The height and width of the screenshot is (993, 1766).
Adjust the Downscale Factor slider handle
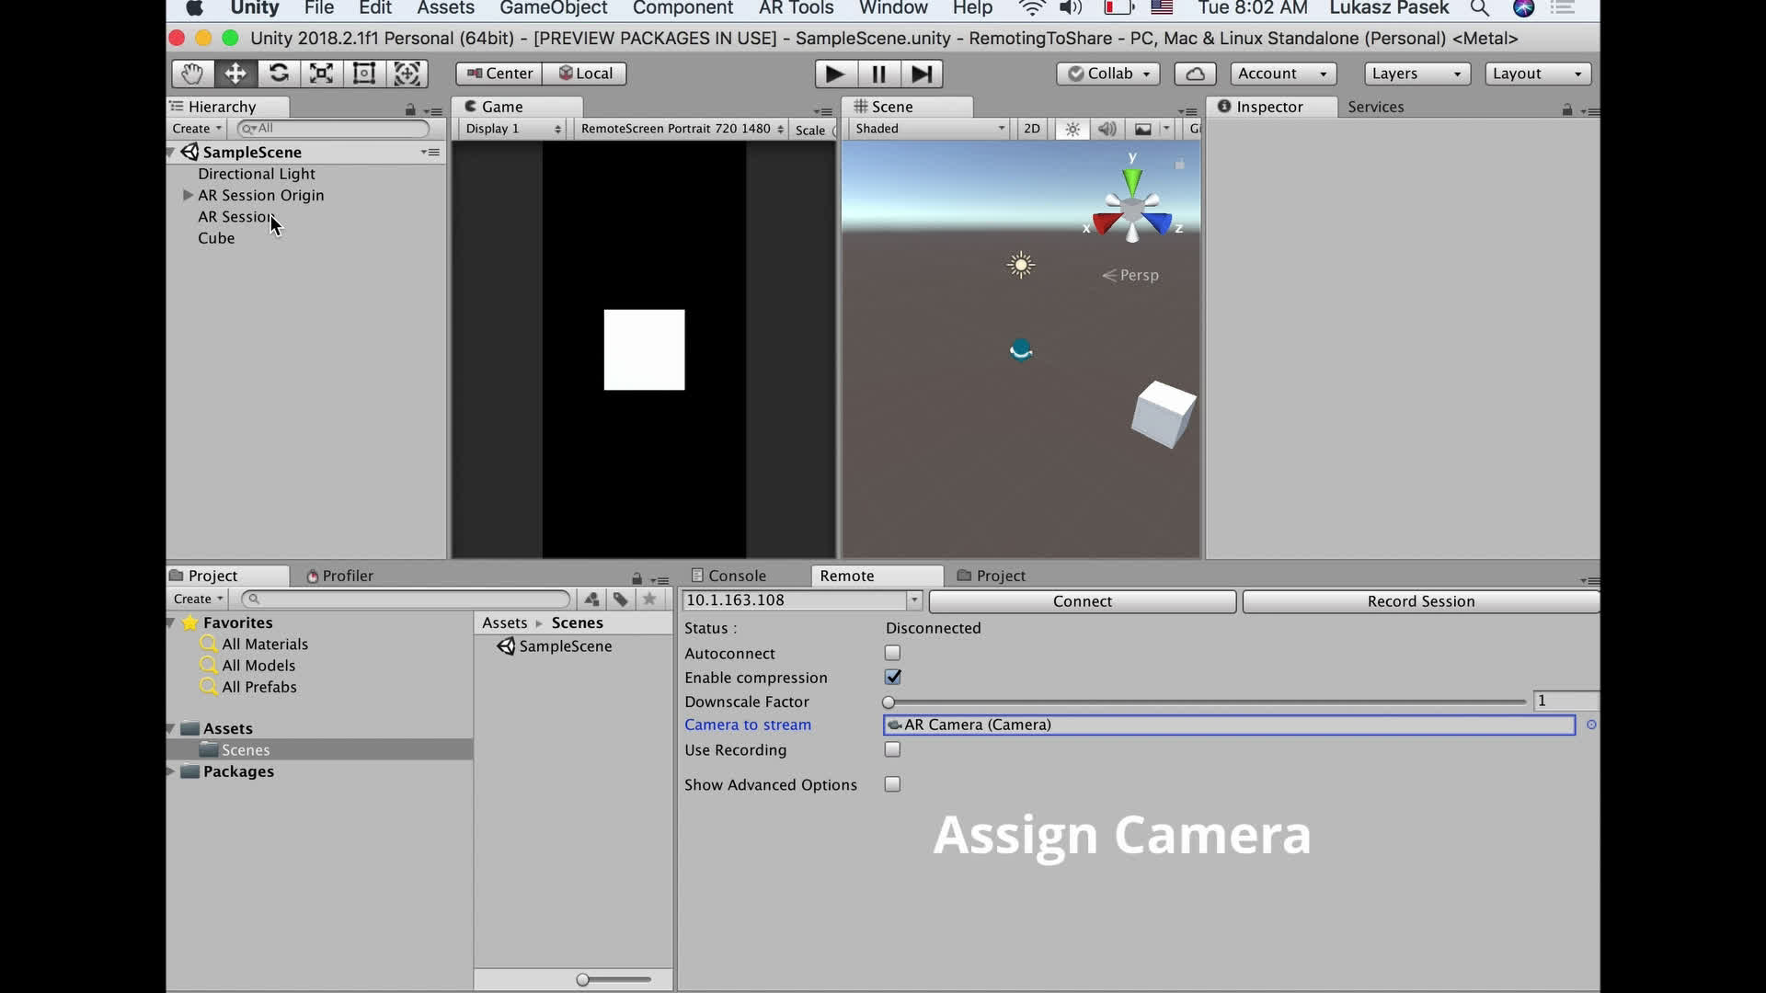coord(889,702)
